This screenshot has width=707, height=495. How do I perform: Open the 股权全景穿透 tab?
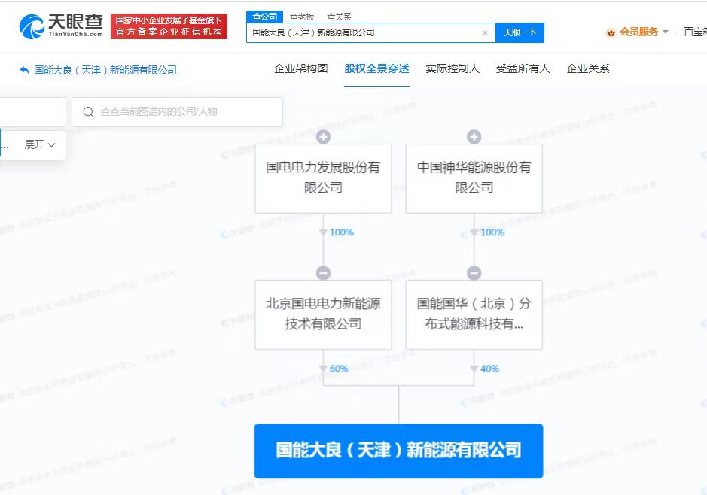tap(376, 69)
